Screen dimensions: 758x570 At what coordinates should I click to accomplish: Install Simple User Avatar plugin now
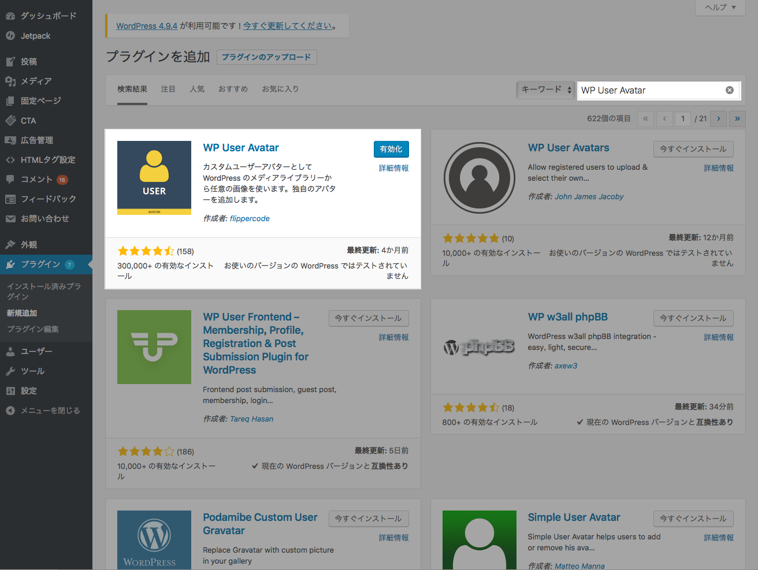pos(693,519)
